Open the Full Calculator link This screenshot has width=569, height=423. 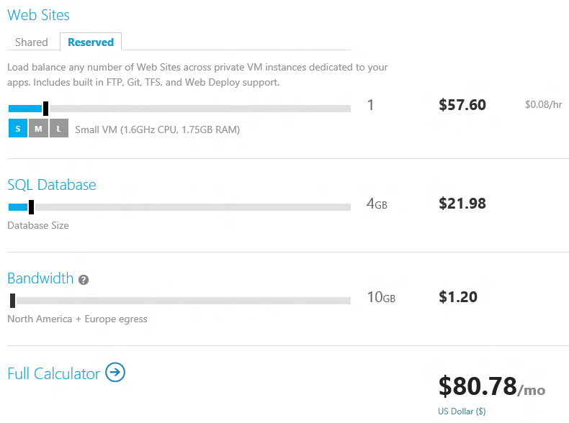click(x=53, y=373)
